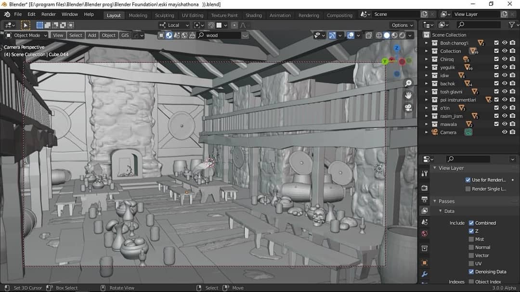Image resolution: width=520 pixels, height=292 pixels.
Task: Open the Options dropdown
Action: (402, 25)
